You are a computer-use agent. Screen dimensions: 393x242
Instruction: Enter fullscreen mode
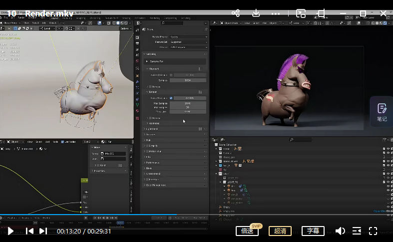pos(373,231)
